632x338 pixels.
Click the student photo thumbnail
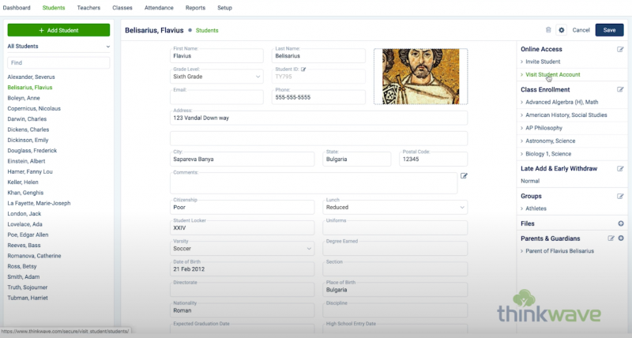pyautogui.click(x=420, y=77)
